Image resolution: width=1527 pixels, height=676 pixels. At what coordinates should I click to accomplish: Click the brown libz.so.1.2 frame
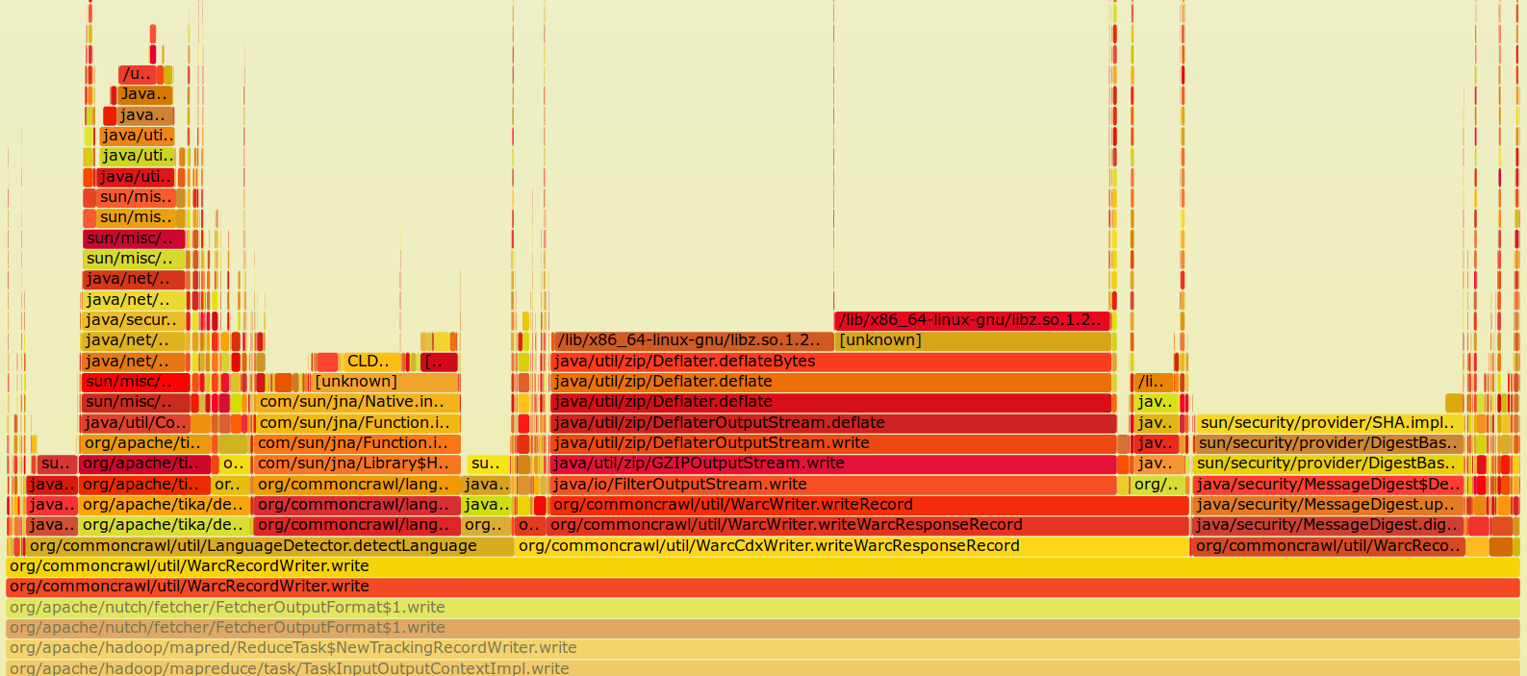[693, 340]
